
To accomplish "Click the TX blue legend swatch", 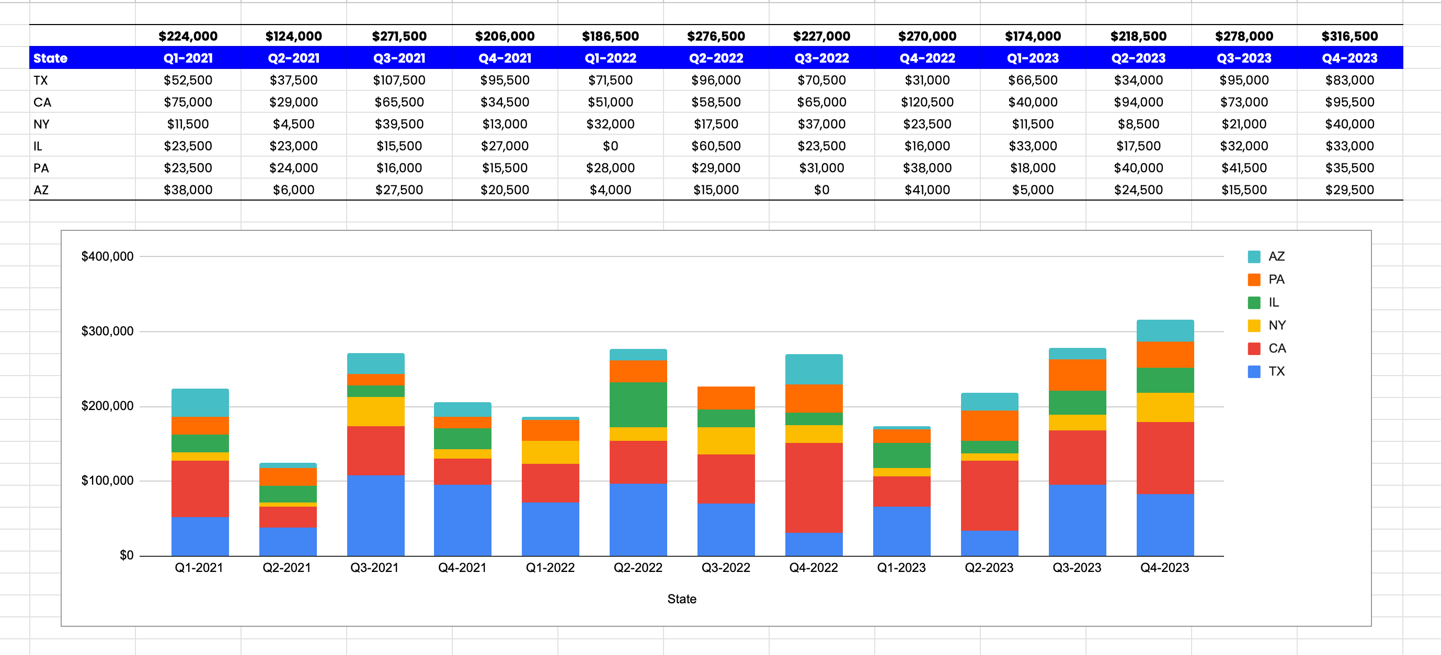I will (x=1254, y=371).
